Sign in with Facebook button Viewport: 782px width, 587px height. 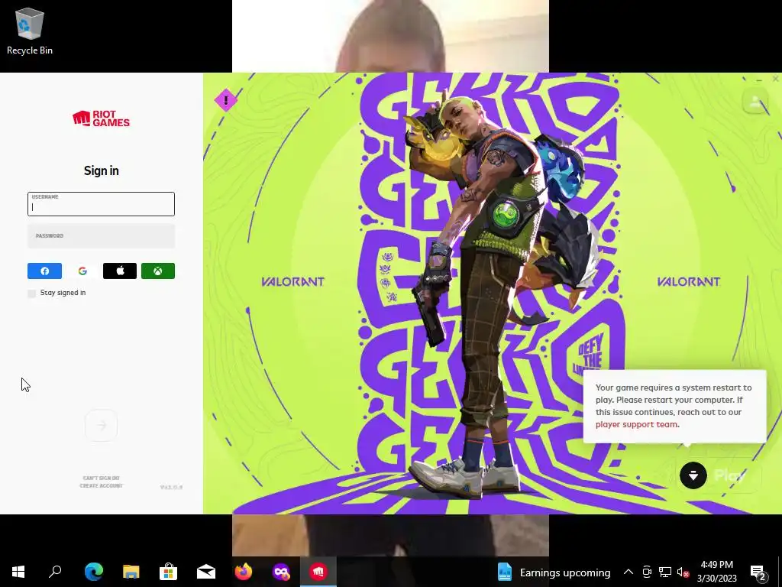[x=44, y=271]
